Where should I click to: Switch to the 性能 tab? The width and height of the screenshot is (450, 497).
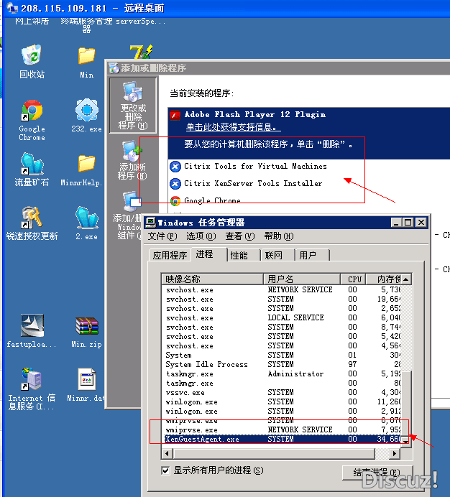[244, 255]
